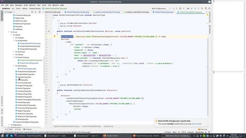This screenshot has height=138, width=246.
Task: Click the VCS update project icon
Action: (x=192, y=8)
